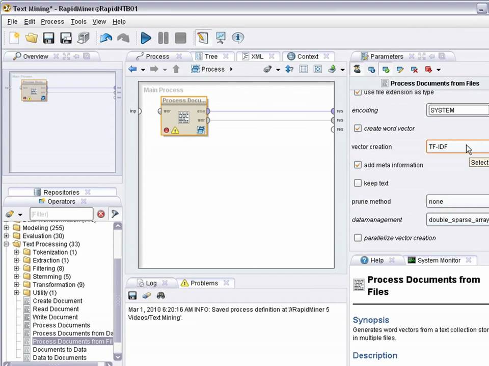Click the auto-arrange operators icon
Viewport: 489px width, 366px height.
point(303,69)
